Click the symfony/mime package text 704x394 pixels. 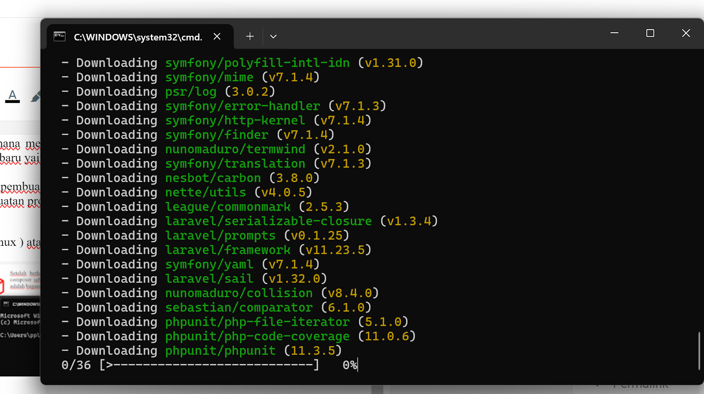[x=209, y=77]
